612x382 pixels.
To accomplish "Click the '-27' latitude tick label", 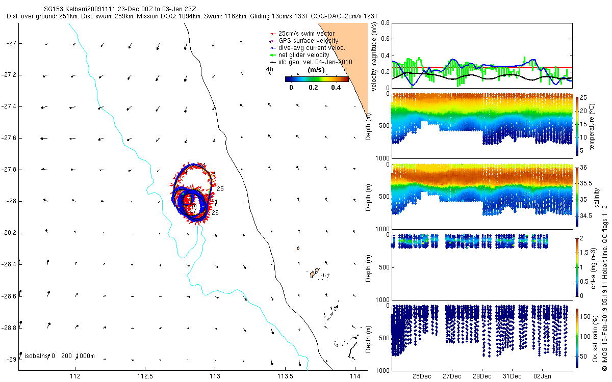I will pyautogui.click(x=12, y=43).
